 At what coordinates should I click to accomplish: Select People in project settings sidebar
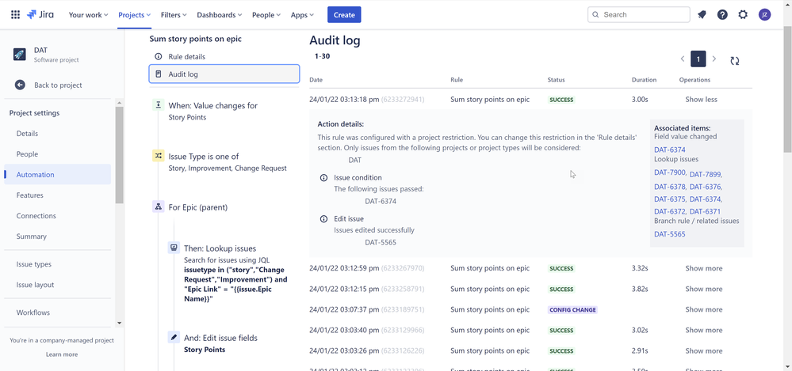[x=58, y=154]
